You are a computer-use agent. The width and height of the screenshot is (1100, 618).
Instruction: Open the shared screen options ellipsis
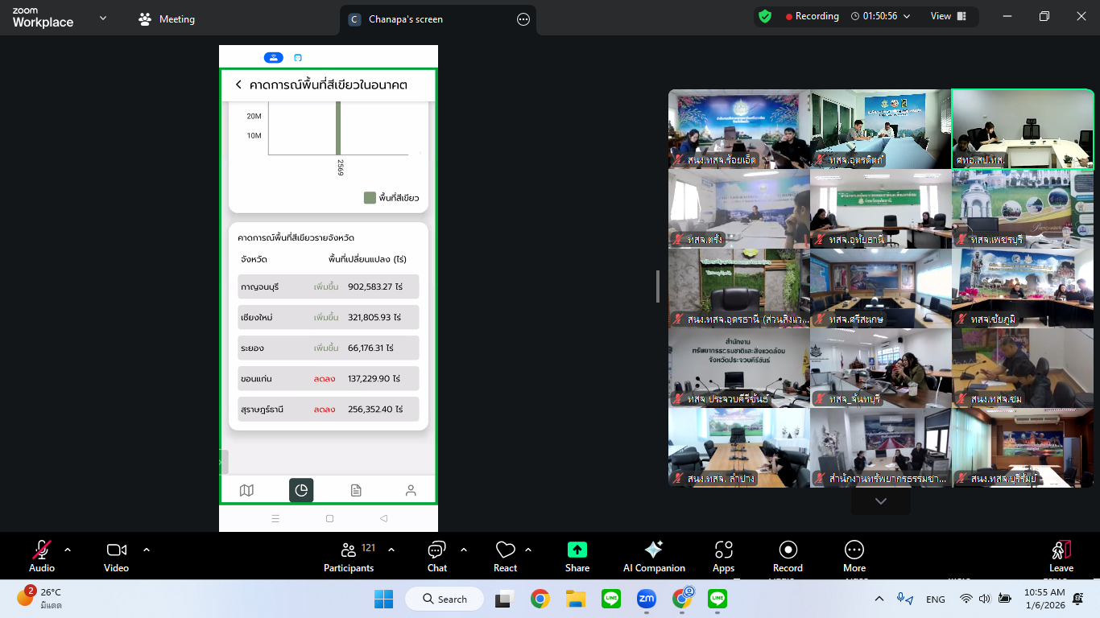(x=523, y=19)
